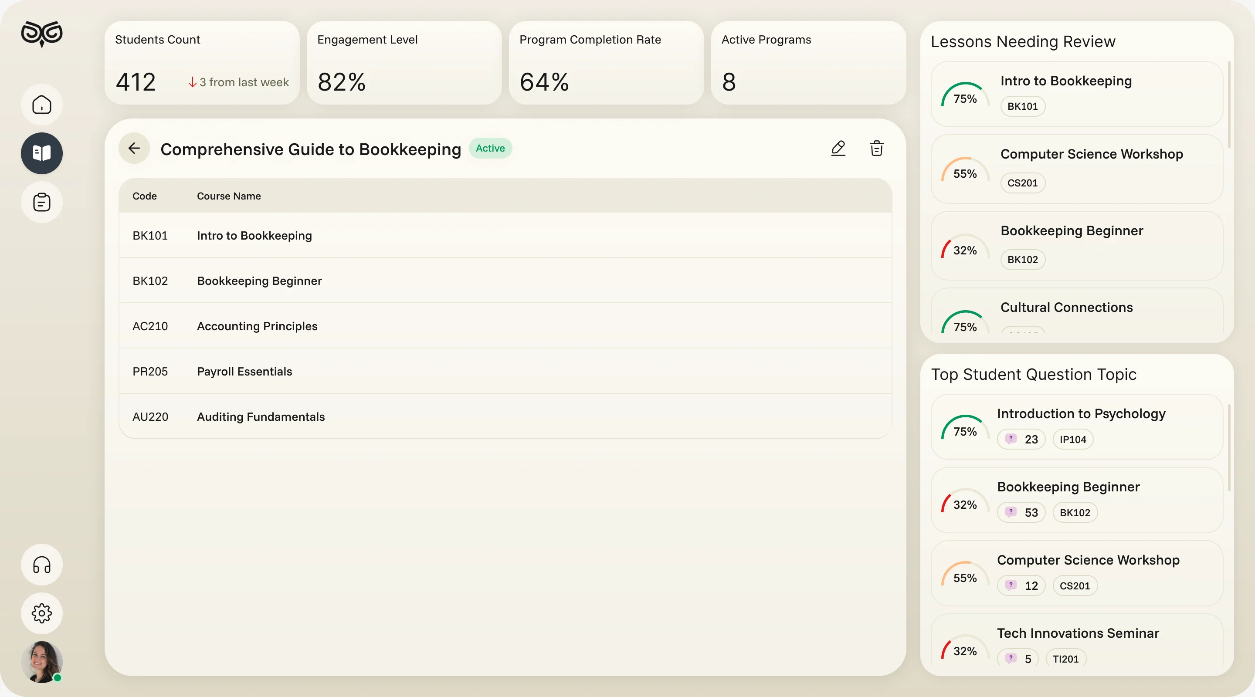Open the Program Completion Rate card
Screen dimensions: 1255x697
pyautogui.click(x=607, y=63)
